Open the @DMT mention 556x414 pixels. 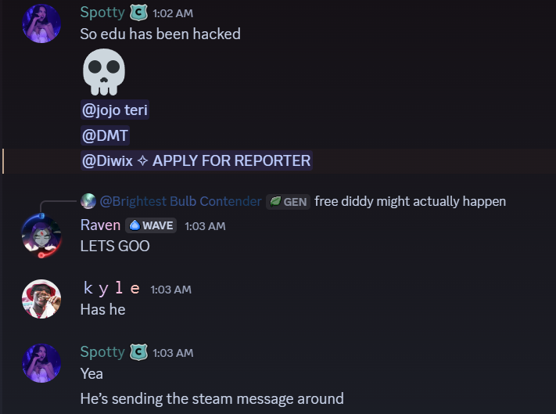click(105, 135)
